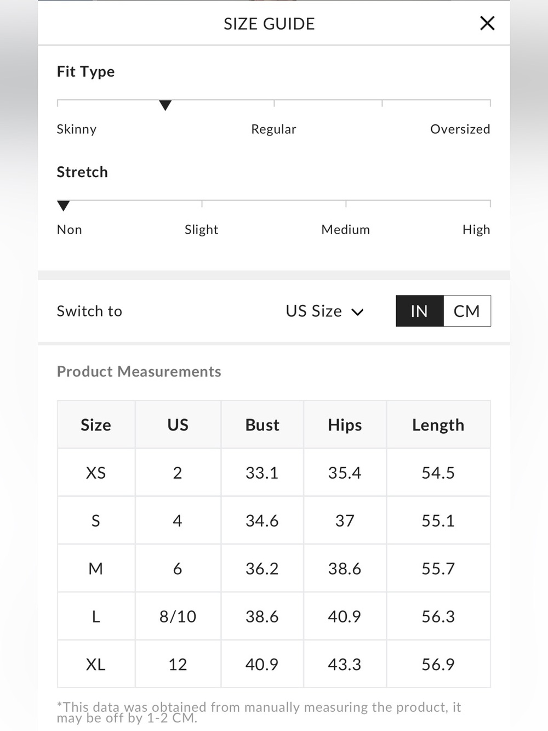
Task: Click the Skinny fit label
Action: [77, 129]
